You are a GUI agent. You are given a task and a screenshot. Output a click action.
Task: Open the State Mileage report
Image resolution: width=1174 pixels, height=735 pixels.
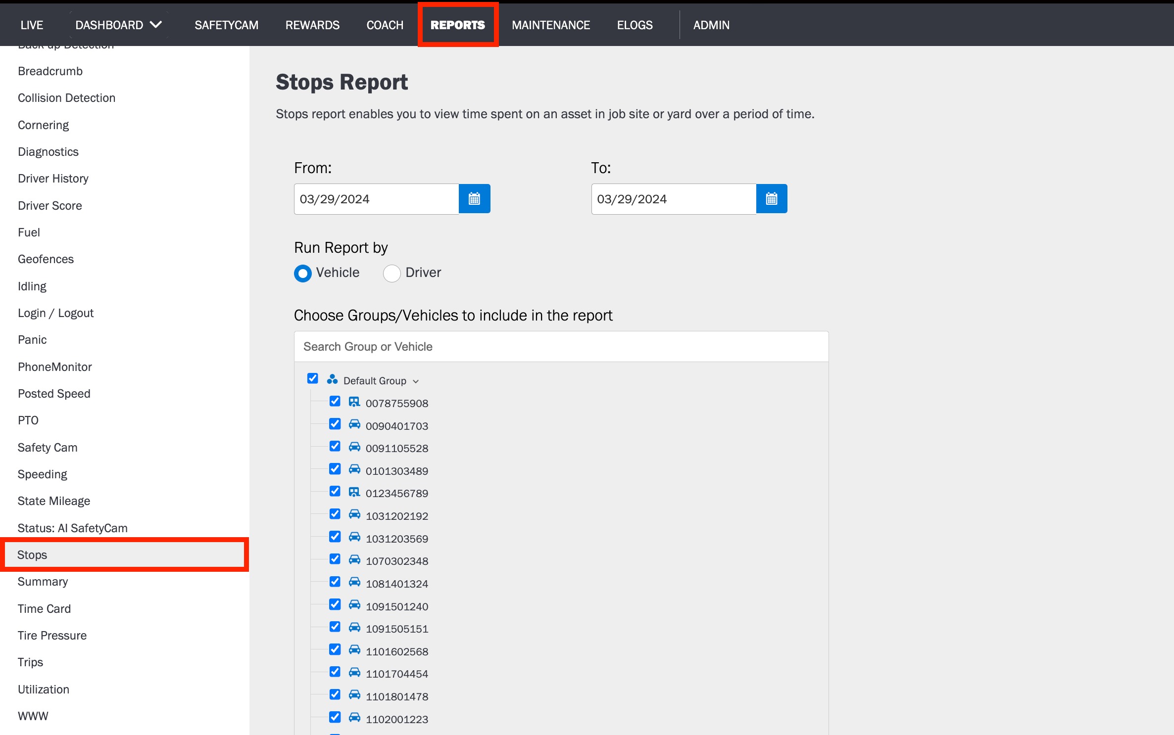coord(54,501)
